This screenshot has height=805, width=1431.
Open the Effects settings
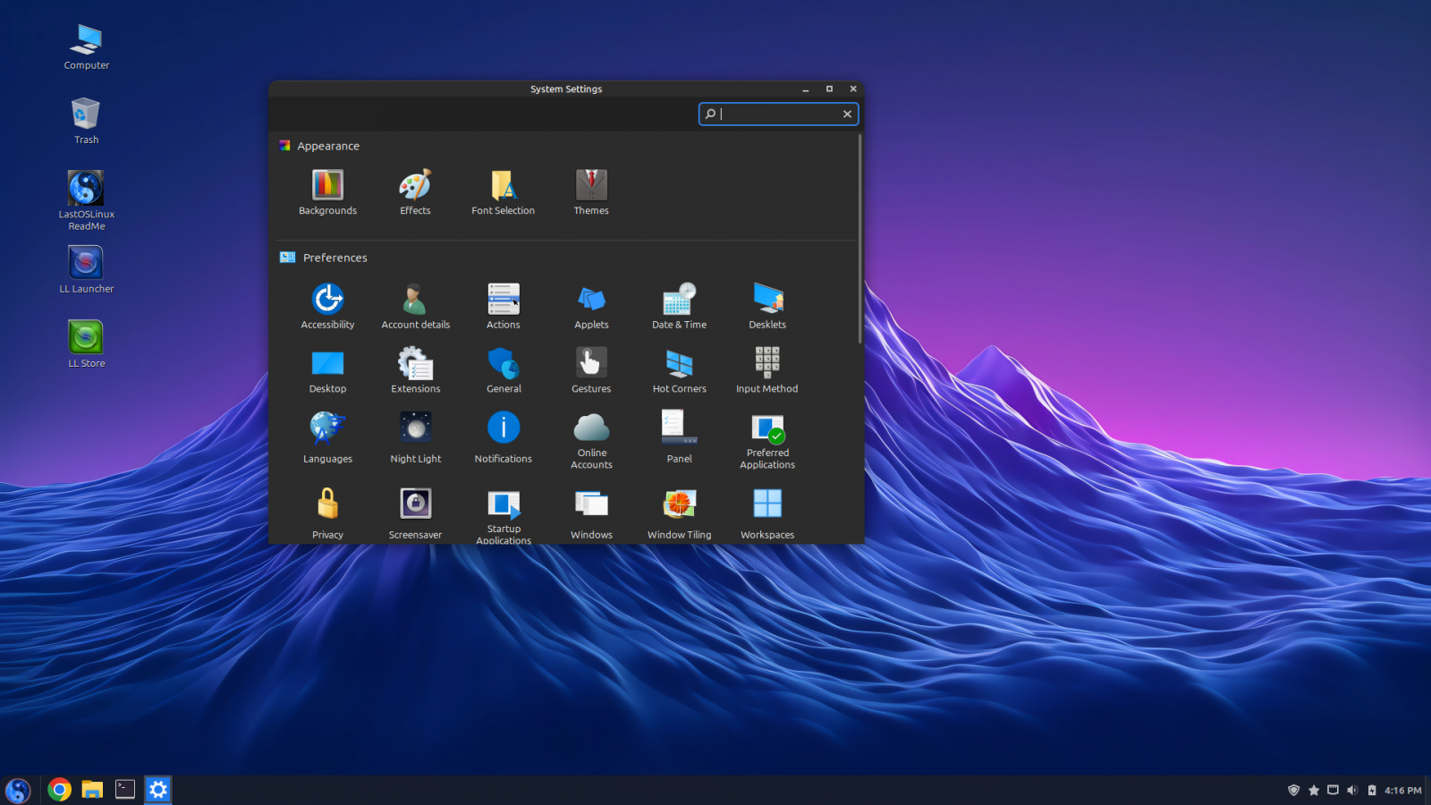[415, 191]
